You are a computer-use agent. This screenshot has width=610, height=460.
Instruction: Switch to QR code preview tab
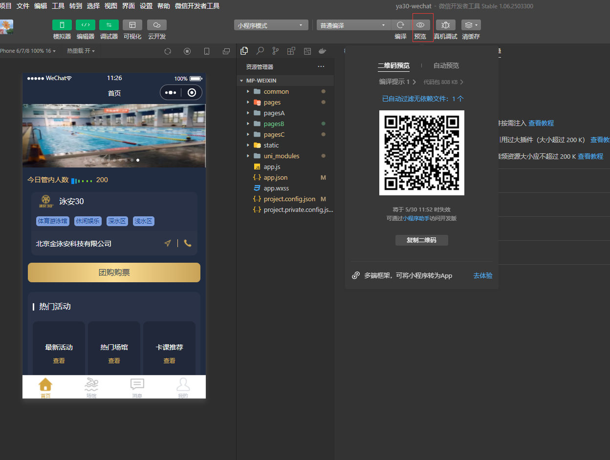tap(393, 65)
